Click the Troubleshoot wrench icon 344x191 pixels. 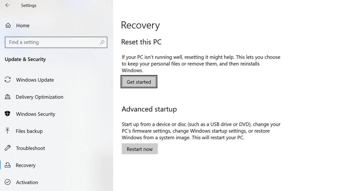7,148
